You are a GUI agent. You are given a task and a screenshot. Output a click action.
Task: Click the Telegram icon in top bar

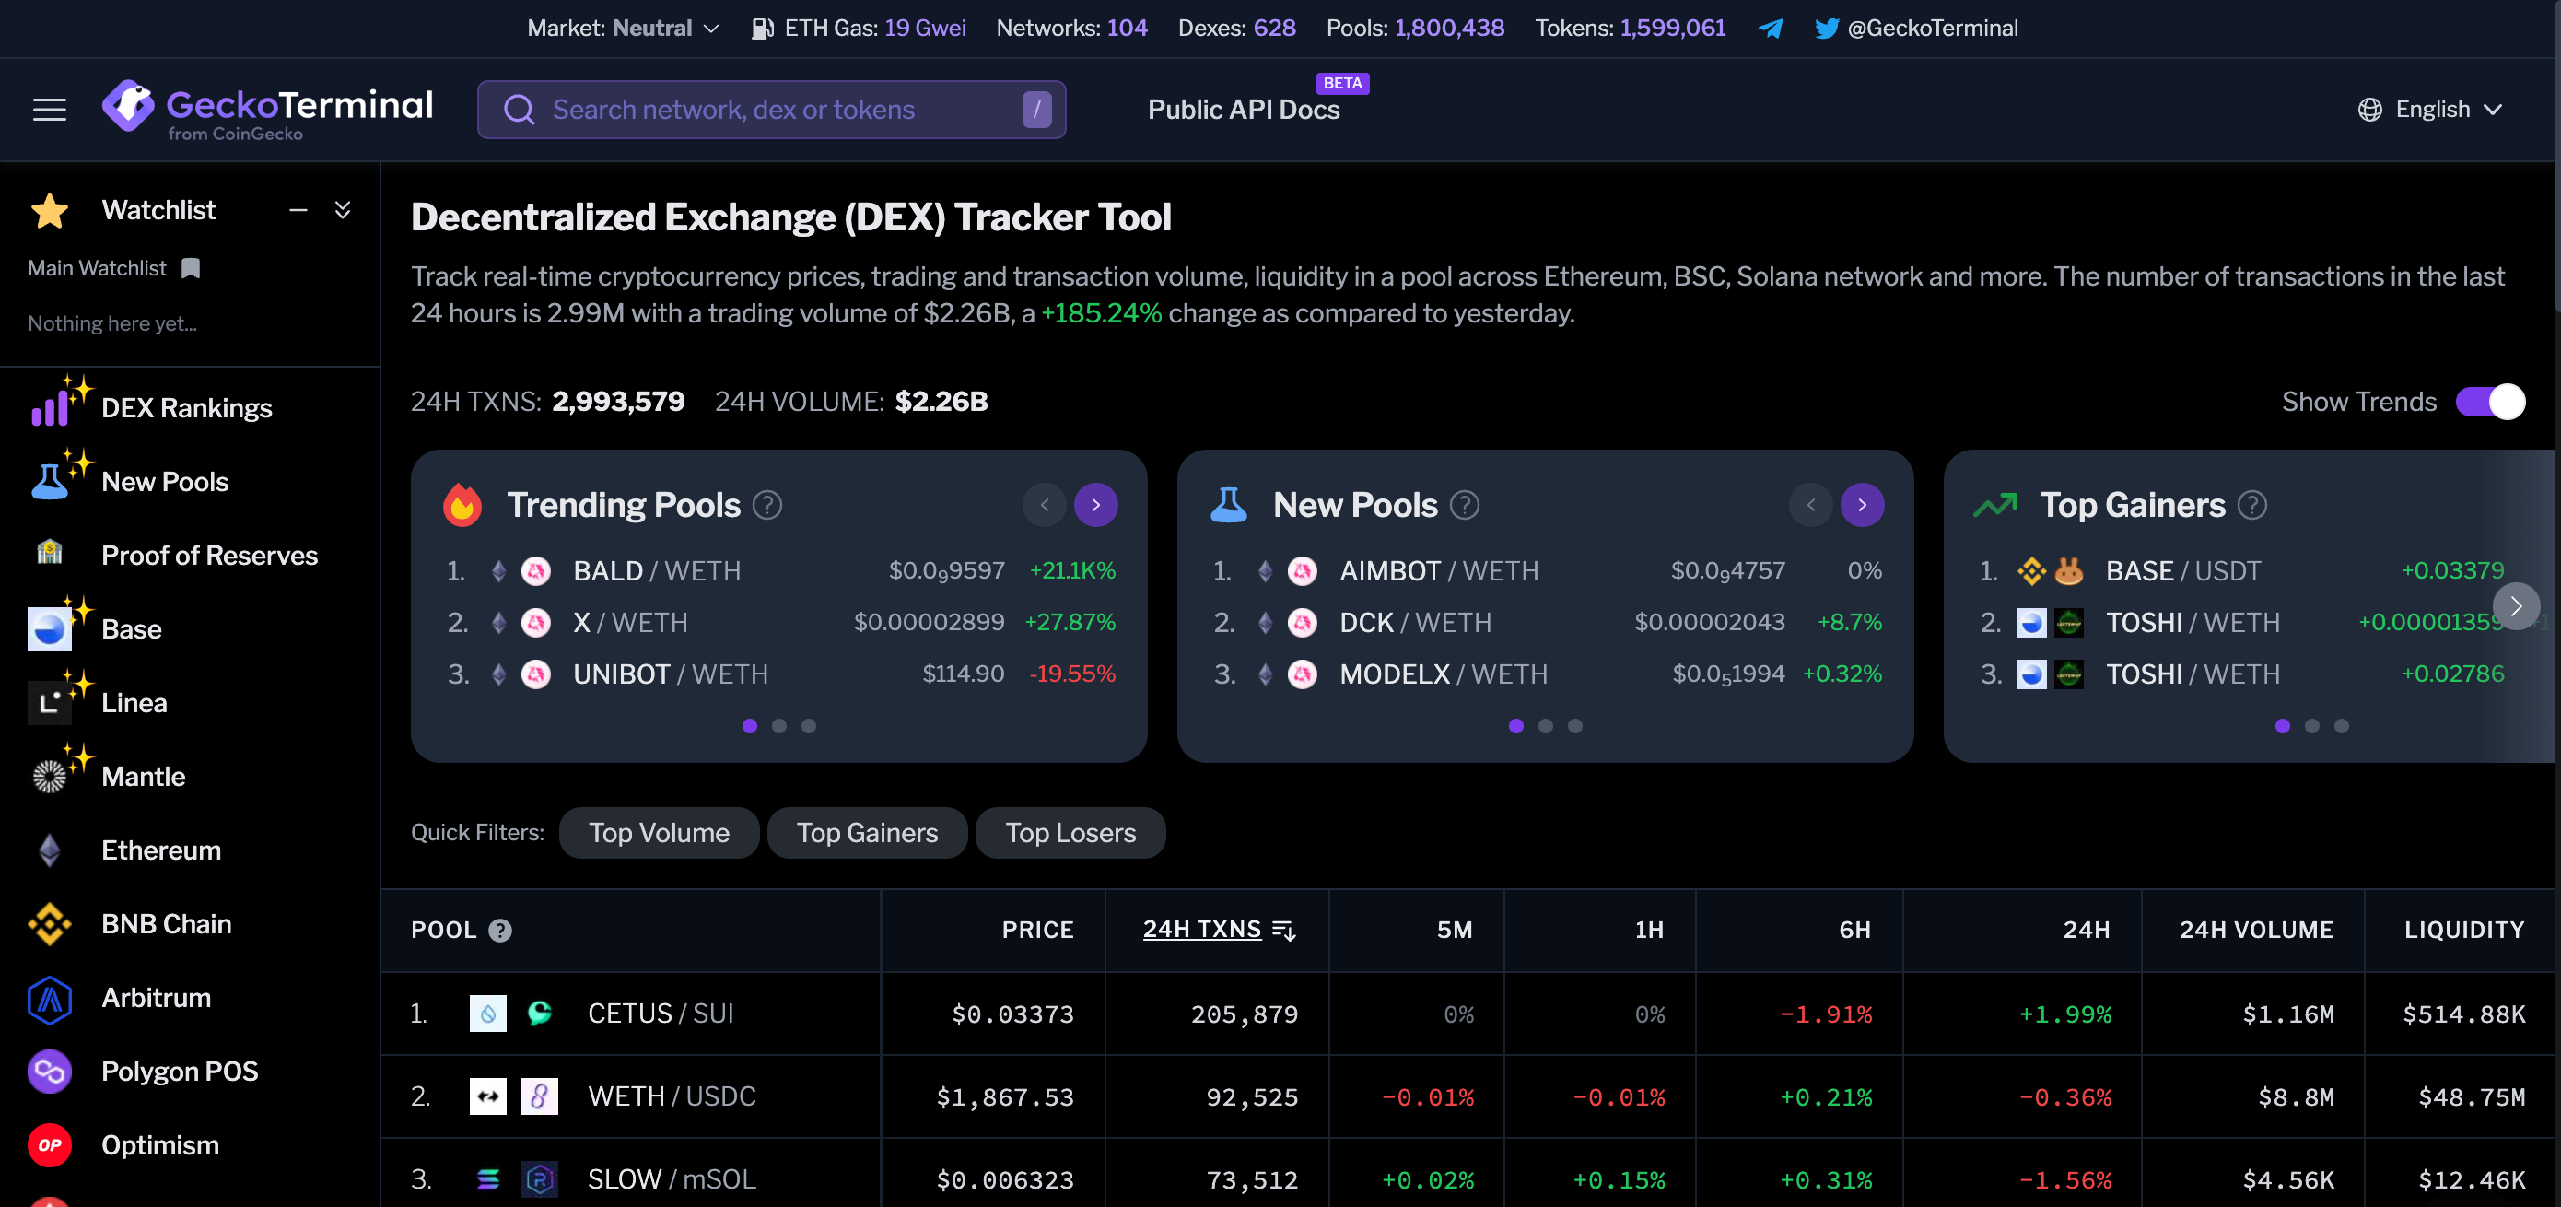pos(1770,28)
